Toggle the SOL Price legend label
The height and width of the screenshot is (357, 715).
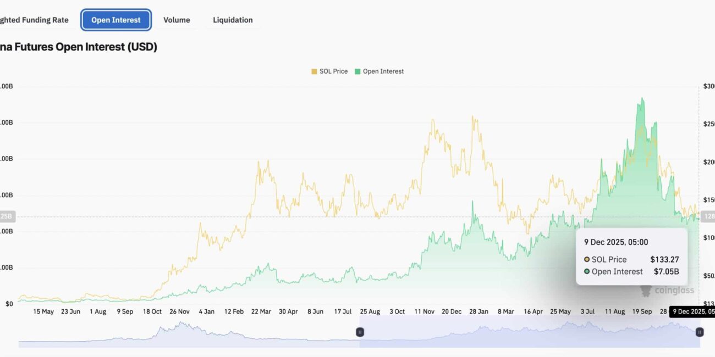point(333,71)
